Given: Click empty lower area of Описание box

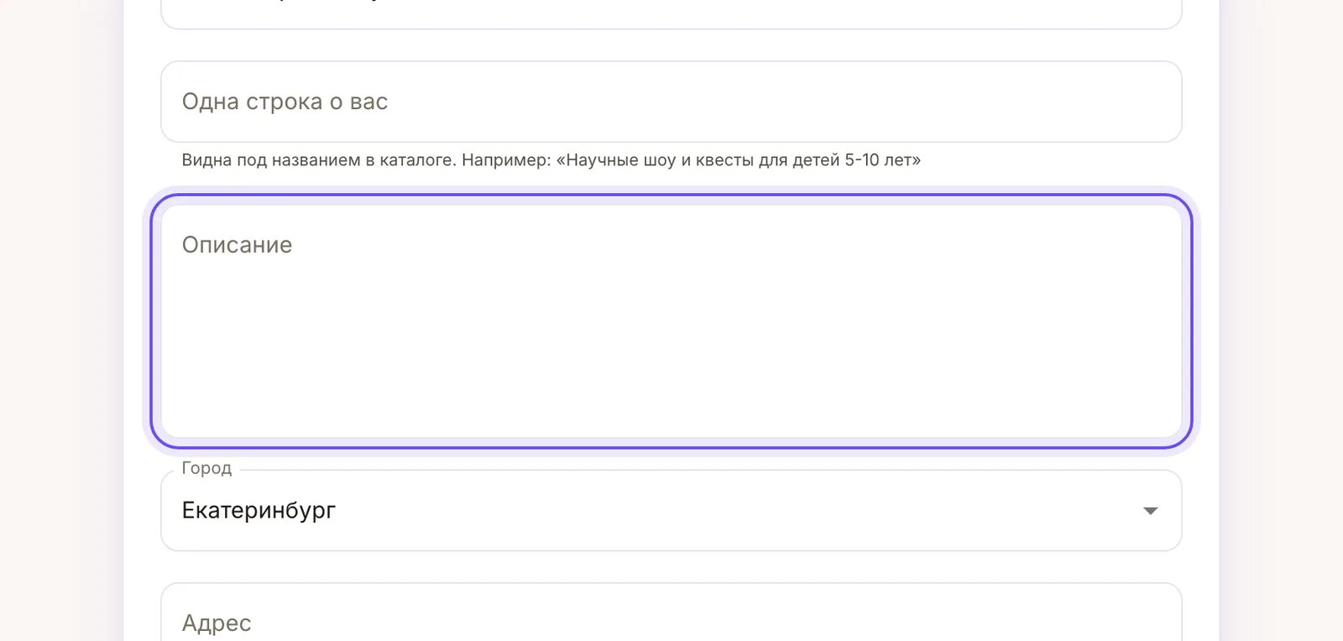Looking at the screenshot, I should 671,378.
